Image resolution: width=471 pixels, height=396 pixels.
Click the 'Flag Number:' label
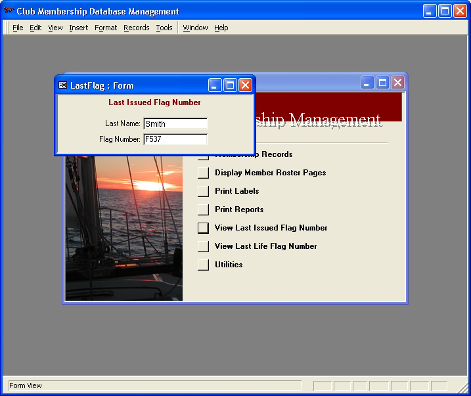point(120,139)
